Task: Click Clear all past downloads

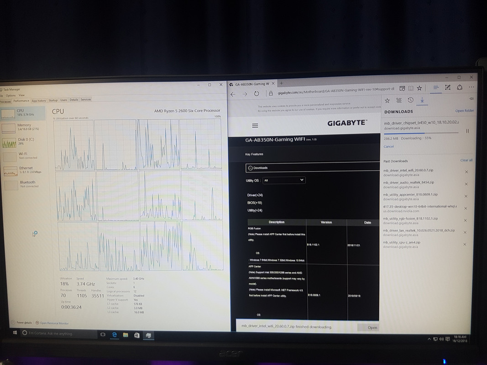Action: pyautogui.click(x=466, y=160)
